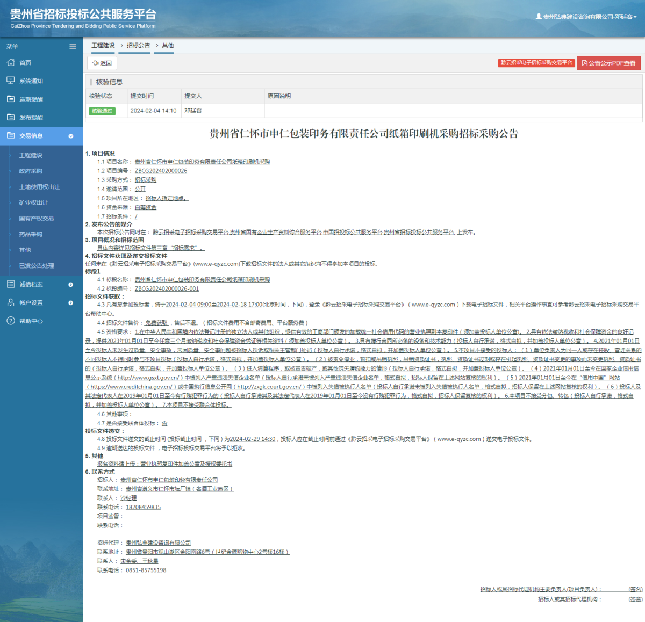645x622 pixels.
Task: Collapse the sidebar using the hamburger icon
Action: [x=73, y=46]
